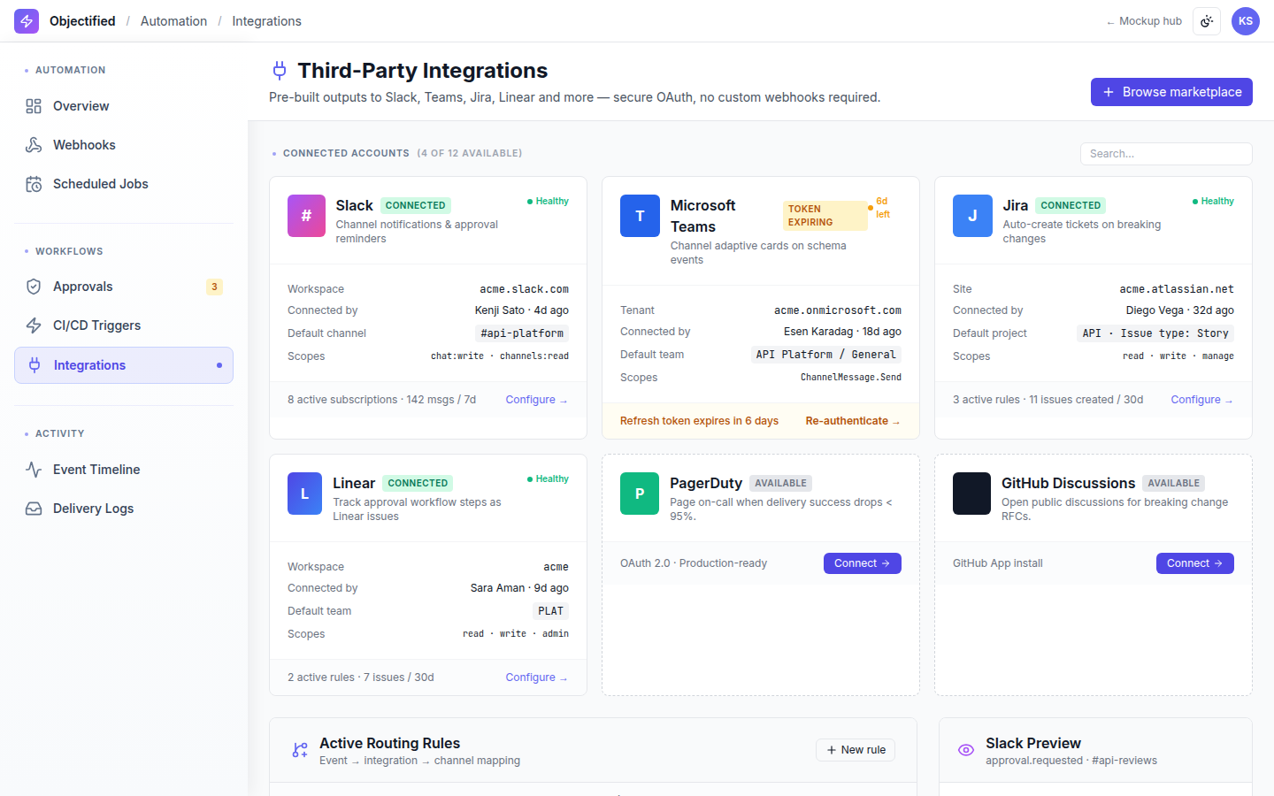The height and width of the screenshot is (796, 1274).
Task: Click Browse marketplace button
Action: pyautogui.click(x=1171, y=92)
